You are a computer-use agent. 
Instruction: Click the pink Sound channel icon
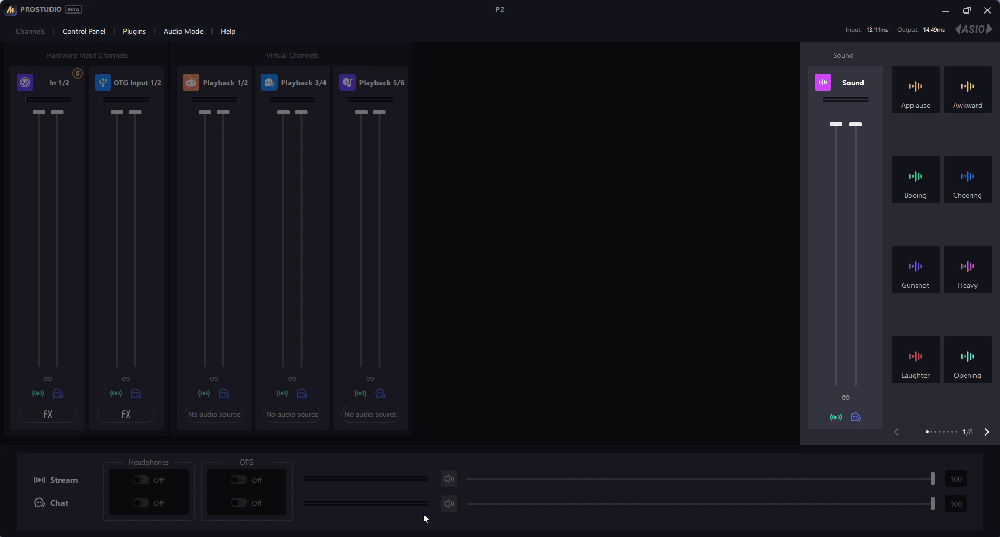823,82
